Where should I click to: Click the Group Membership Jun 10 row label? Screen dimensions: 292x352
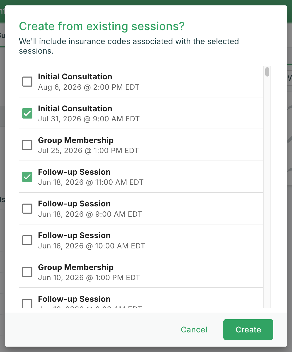coord(76,267)
